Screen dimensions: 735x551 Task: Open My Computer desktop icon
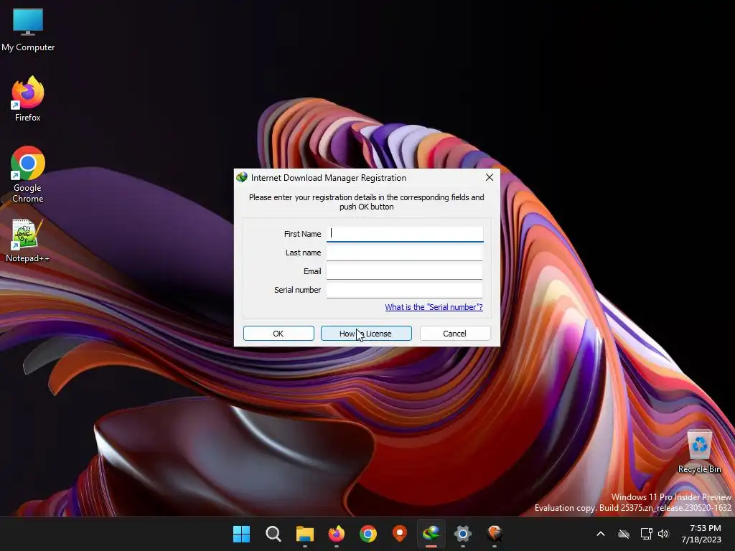(x=28, y=30)
